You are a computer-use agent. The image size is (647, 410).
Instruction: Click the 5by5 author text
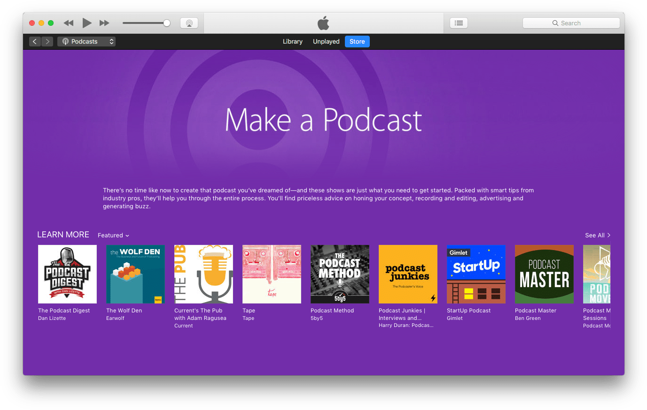[317, 318]
